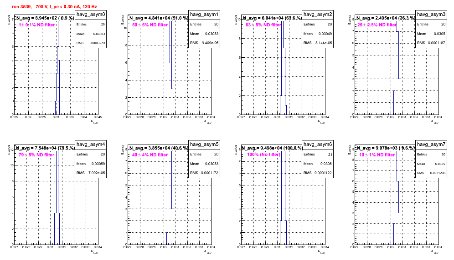Image resolution: width=454 pixels, height=260 pixels.
Task: Click N_avg = 9.078e+03 (9.6%) label
Action: (x=386, y=148)
